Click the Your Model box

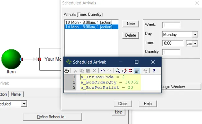pos(50,59)
